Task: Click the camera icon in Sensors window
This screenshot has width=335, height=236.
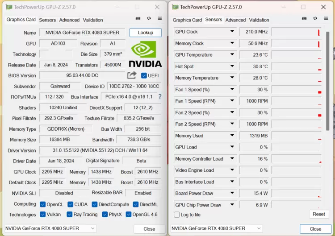Action: [x=304, y=18]
